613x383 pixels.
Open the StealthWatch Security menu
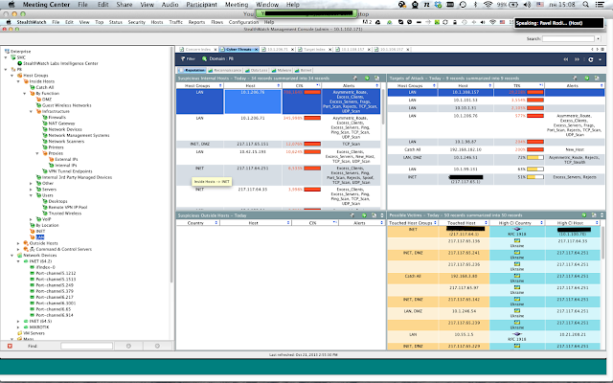136,22
